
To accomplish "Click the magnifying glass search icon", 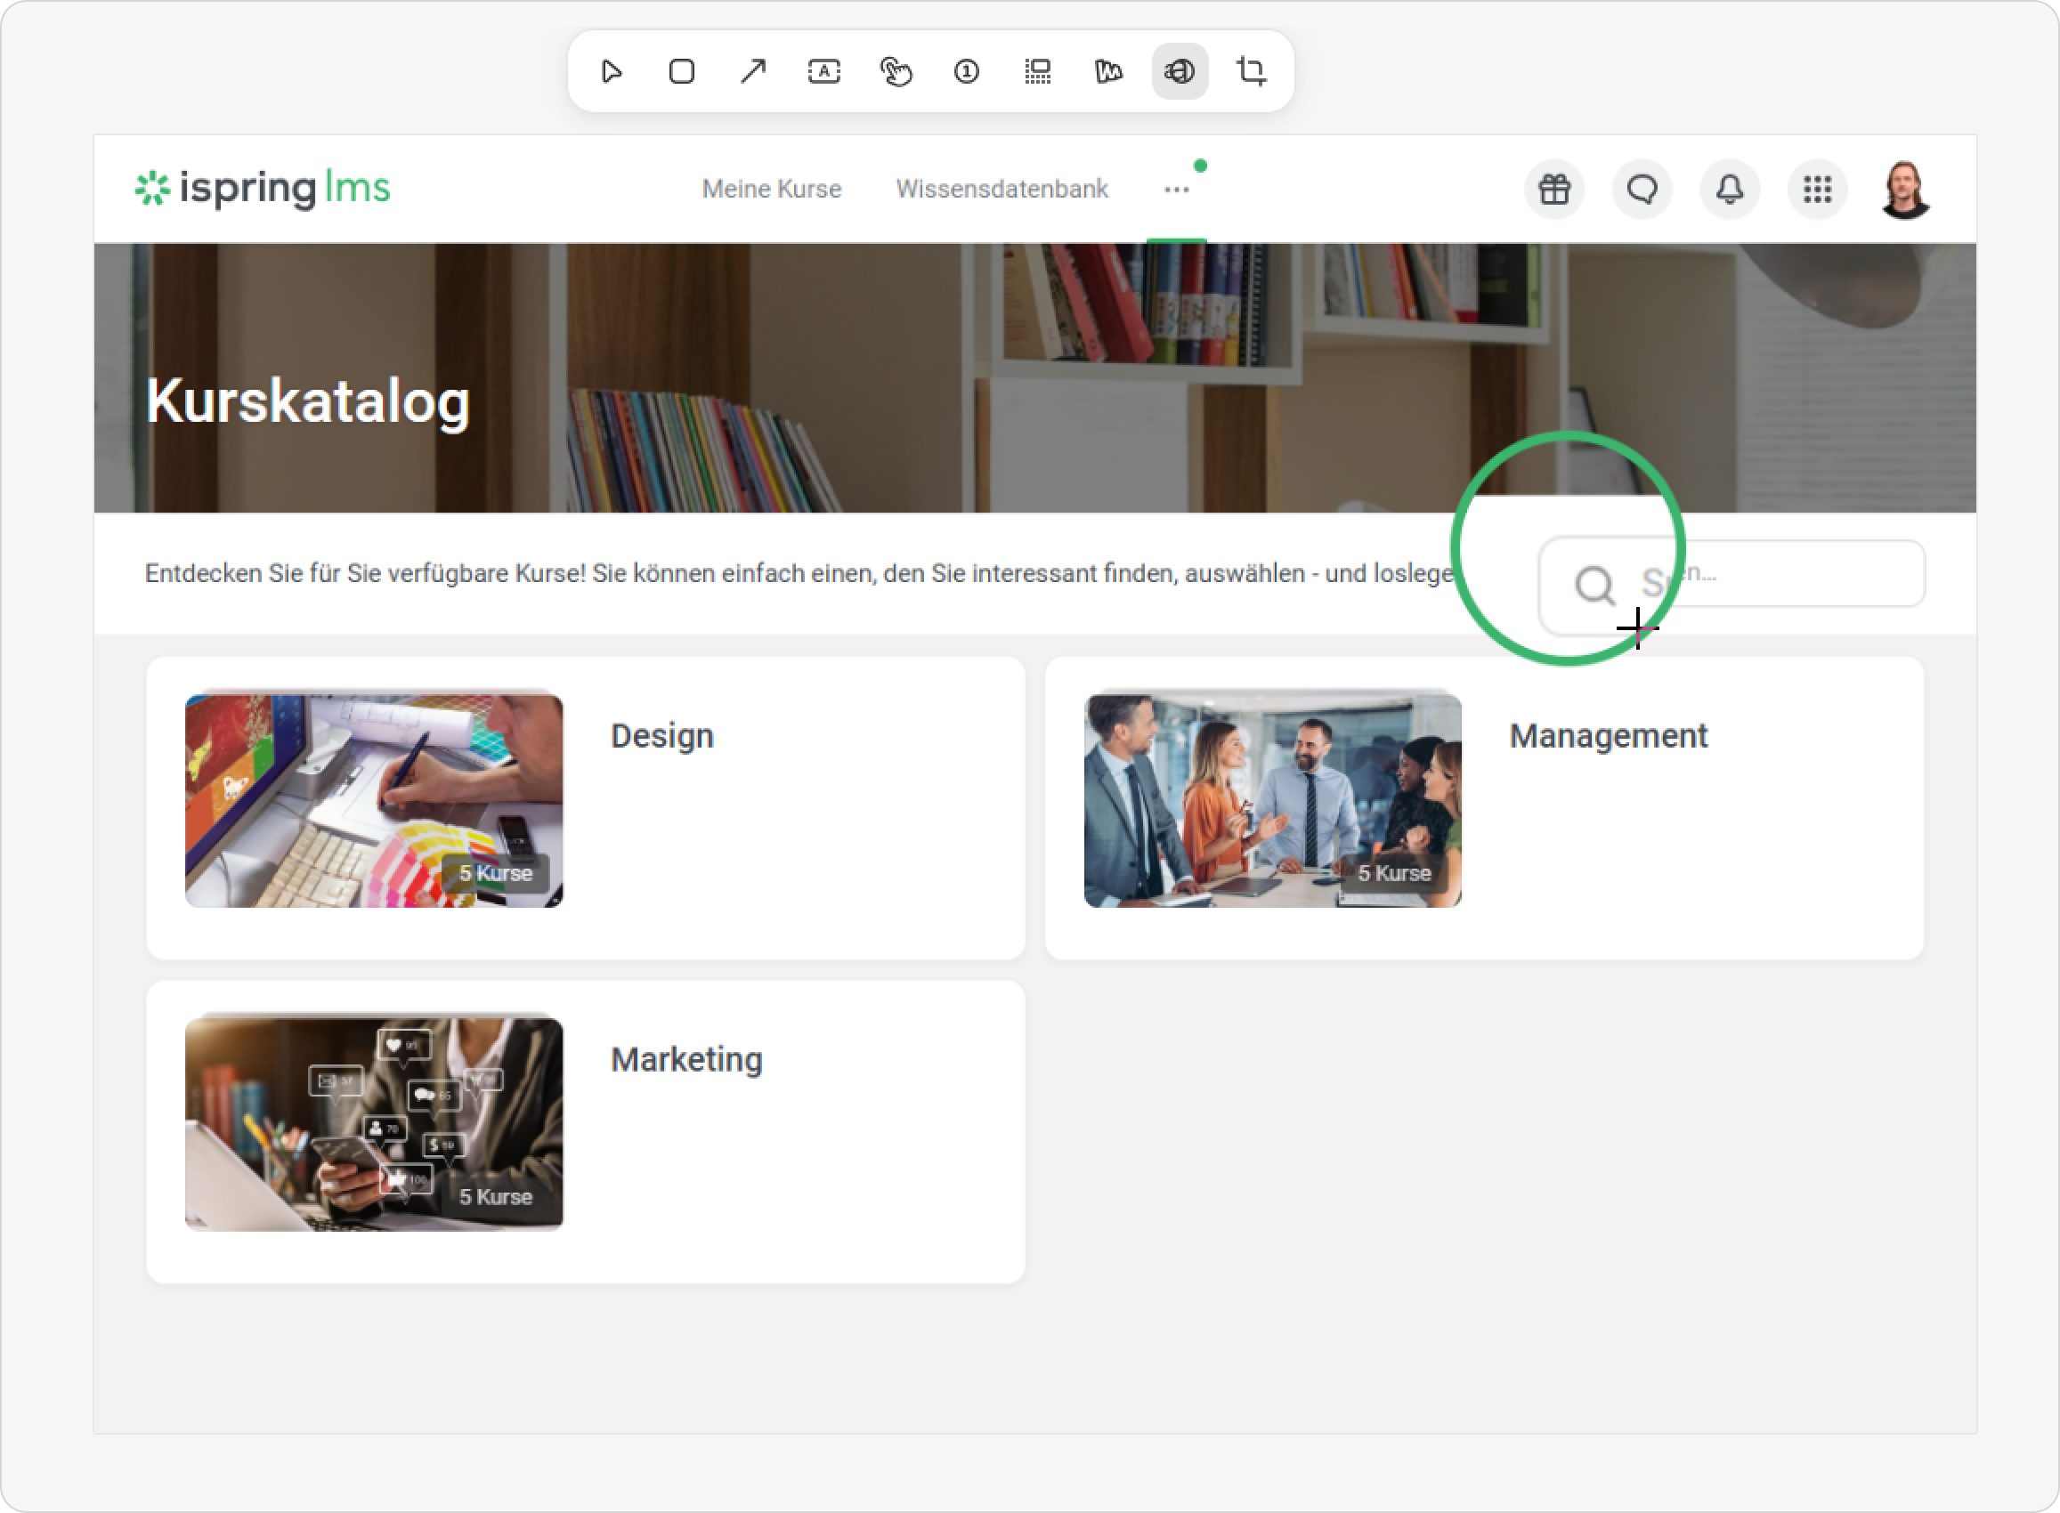I will 1594,585.
